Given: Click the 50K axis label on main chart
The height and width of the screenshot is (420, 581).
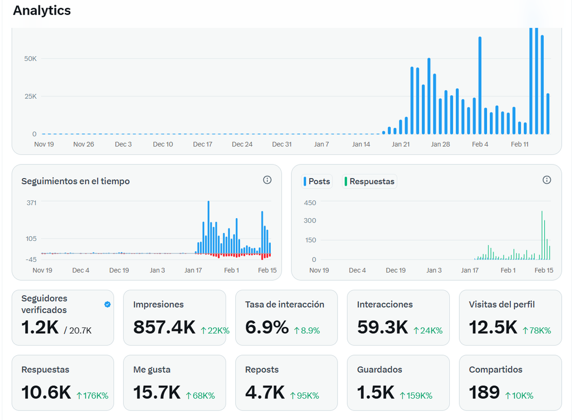Looking at the screenshot, I should (x=31, y=59).
